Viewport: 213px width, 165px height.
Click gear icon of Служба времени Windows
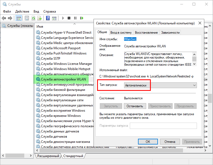tap(38, 115)
